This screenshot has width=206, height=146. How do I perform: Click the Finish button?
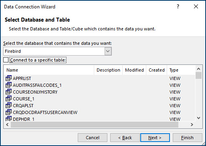tap(188, 138)
